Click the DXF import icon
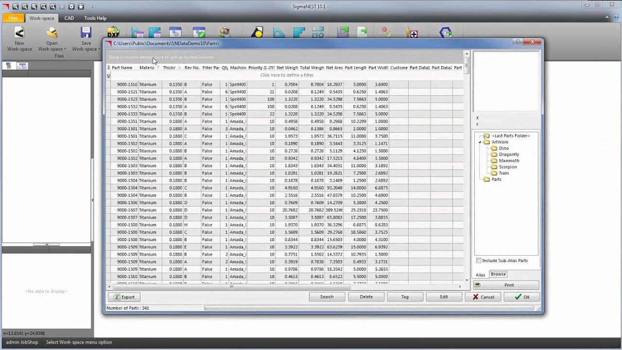This screenshot has width=622, height=350. tap(113, 33)
